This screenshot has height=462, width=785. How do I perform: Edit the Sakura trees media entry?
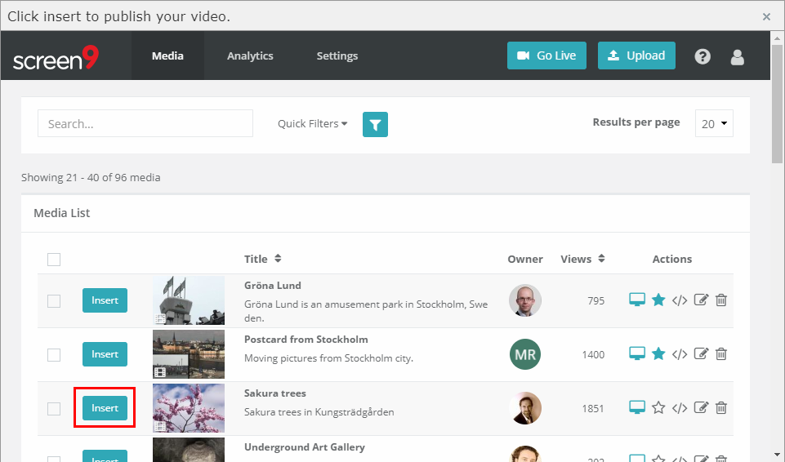[701, 408]
